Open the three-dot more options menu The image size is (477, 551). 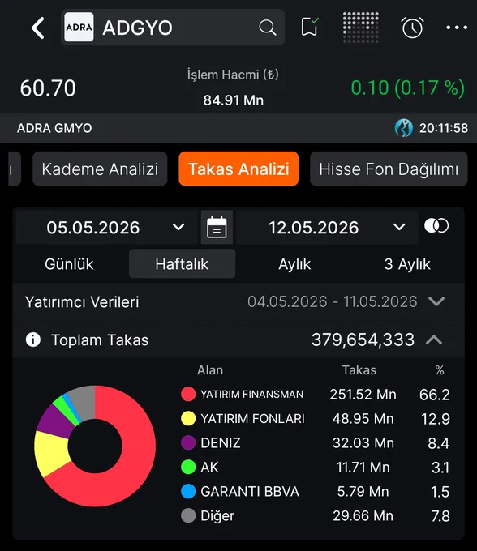pyautogui.click(x=457, y=28)
